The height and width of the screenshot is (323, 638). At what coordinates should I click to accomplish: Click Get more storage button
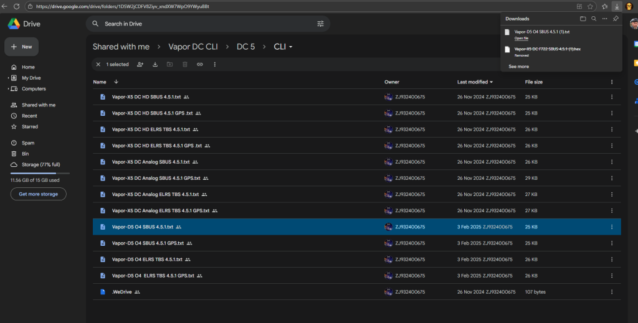click(38, 194)
